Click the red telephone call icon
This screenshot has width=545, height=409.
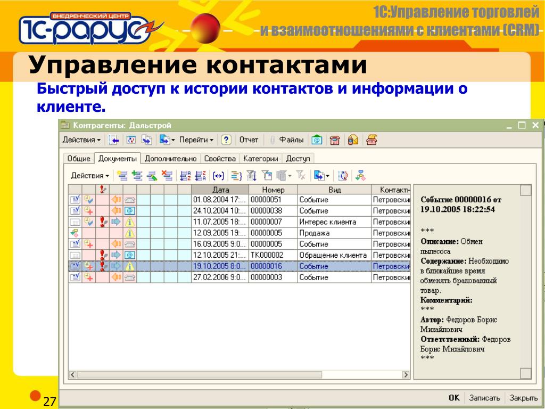click(335, 140)
